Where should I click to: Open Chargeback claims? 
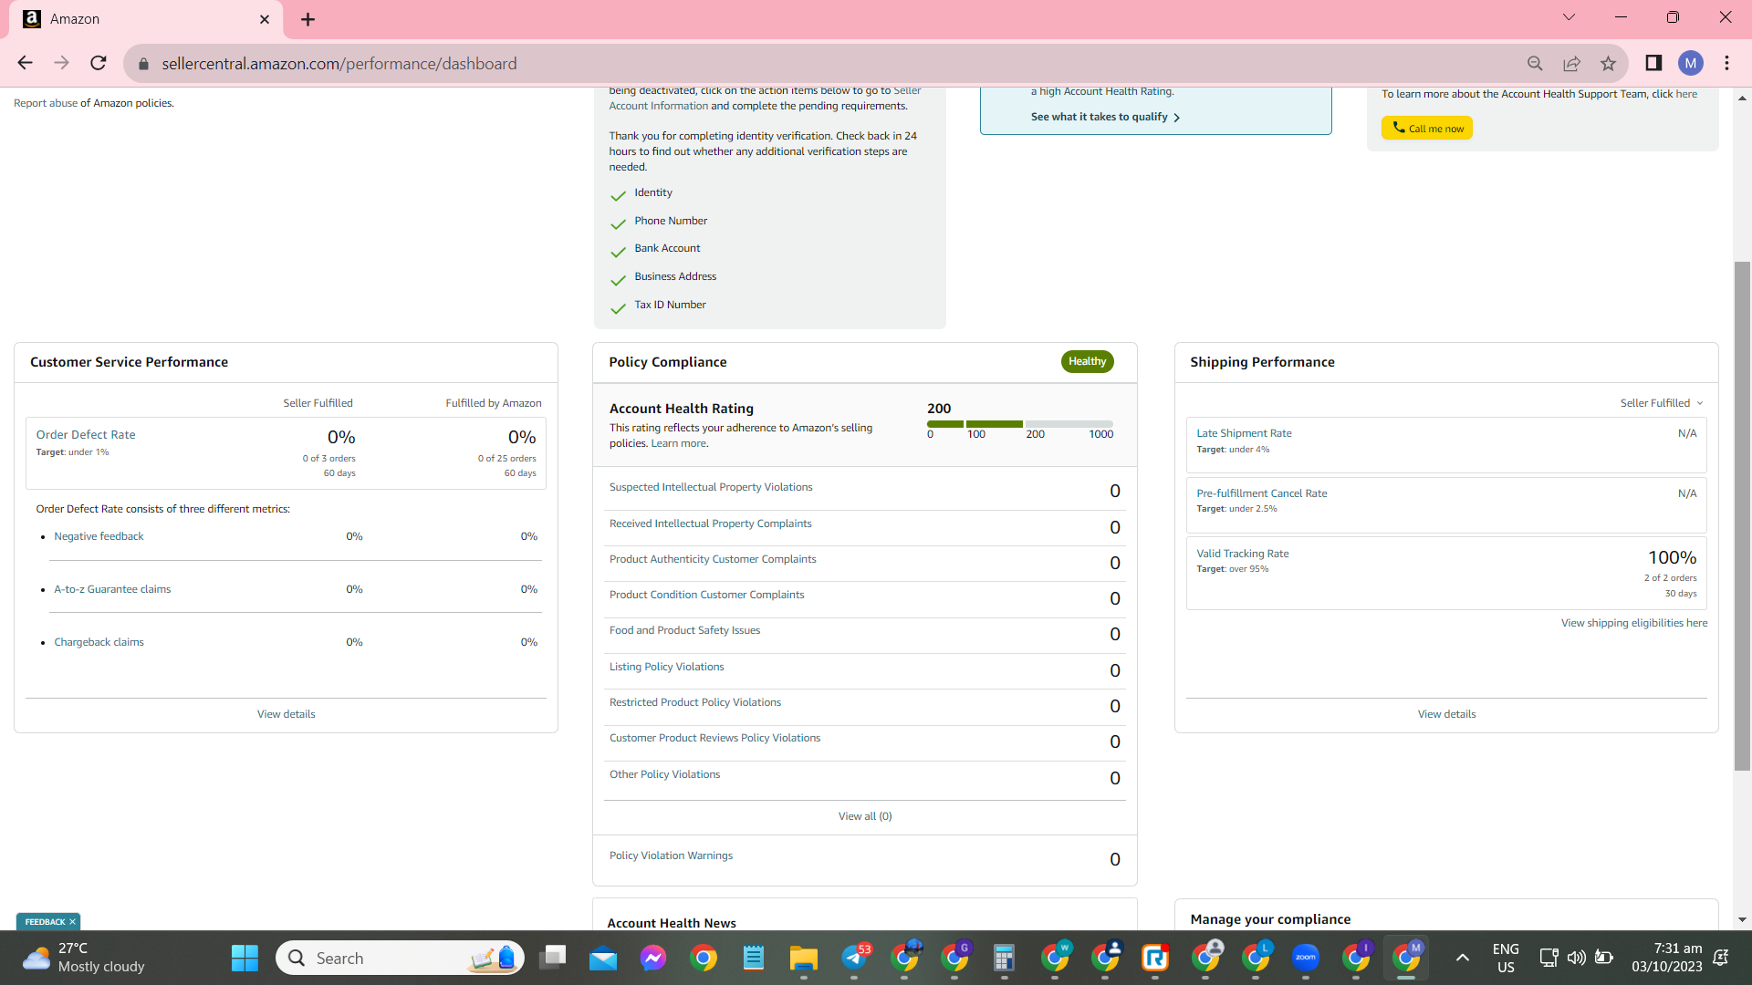tap(99, 642)
